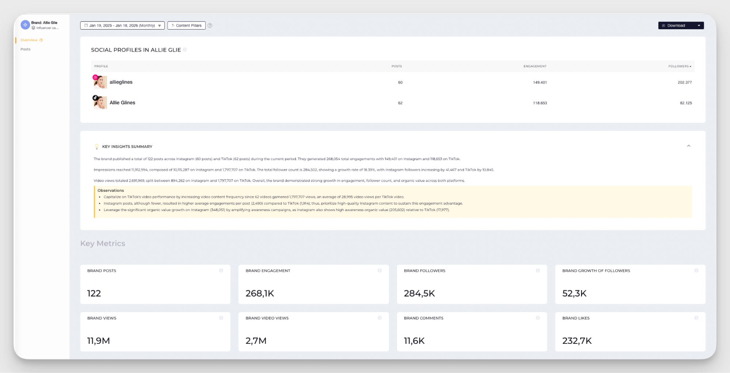Select the Allie Glines TikTok profile name

[x=122, y=103]
